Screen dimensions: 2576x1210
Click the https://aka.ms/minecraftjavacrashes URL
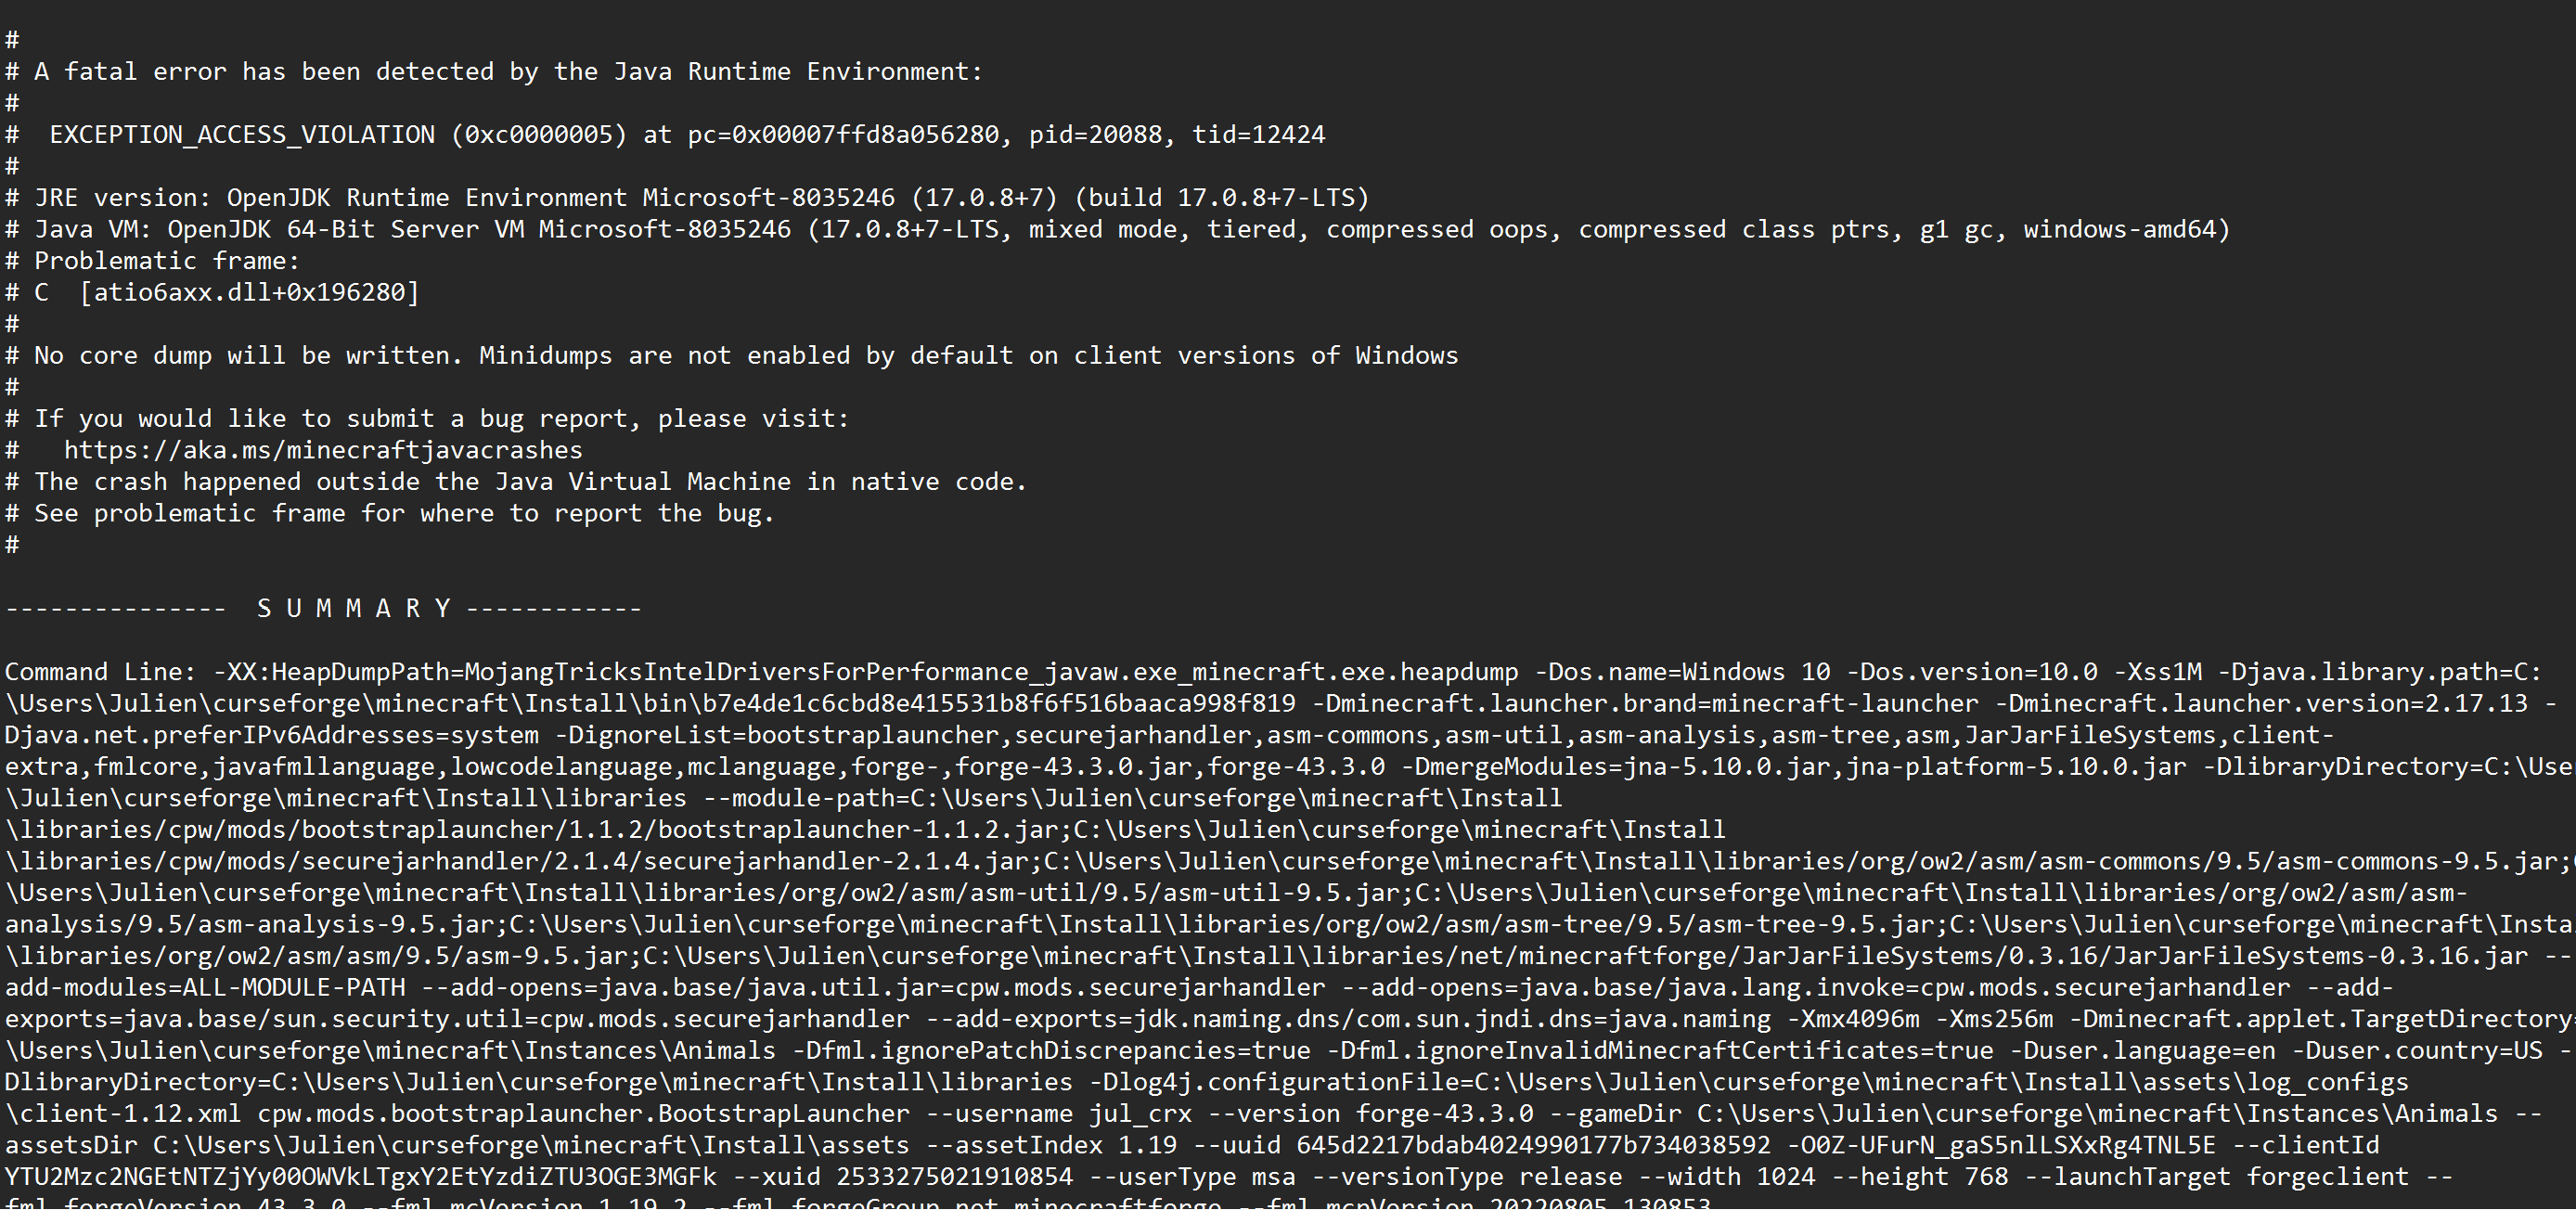[x=323, y=450]
